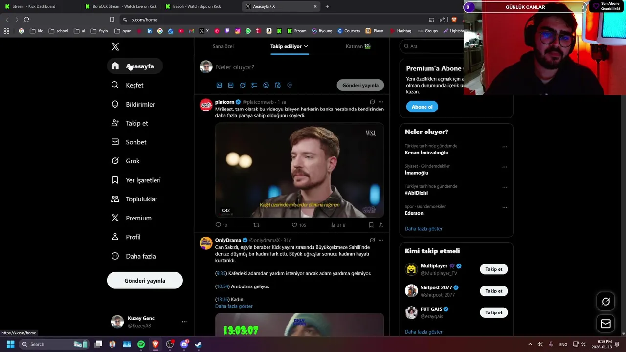Add a GIF to post

pos(231,85)
